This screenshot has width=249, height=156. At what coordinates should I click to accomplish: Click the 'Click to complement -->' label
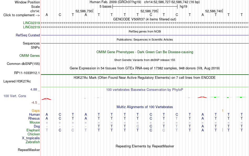tap(21, 15)
